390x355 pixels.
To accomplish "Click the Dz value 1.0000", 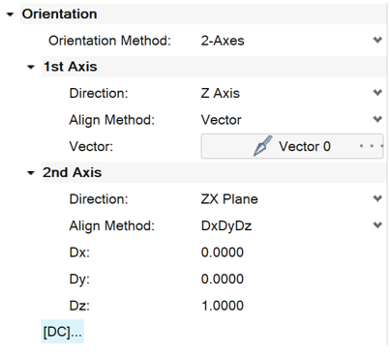I will [223, 306].
